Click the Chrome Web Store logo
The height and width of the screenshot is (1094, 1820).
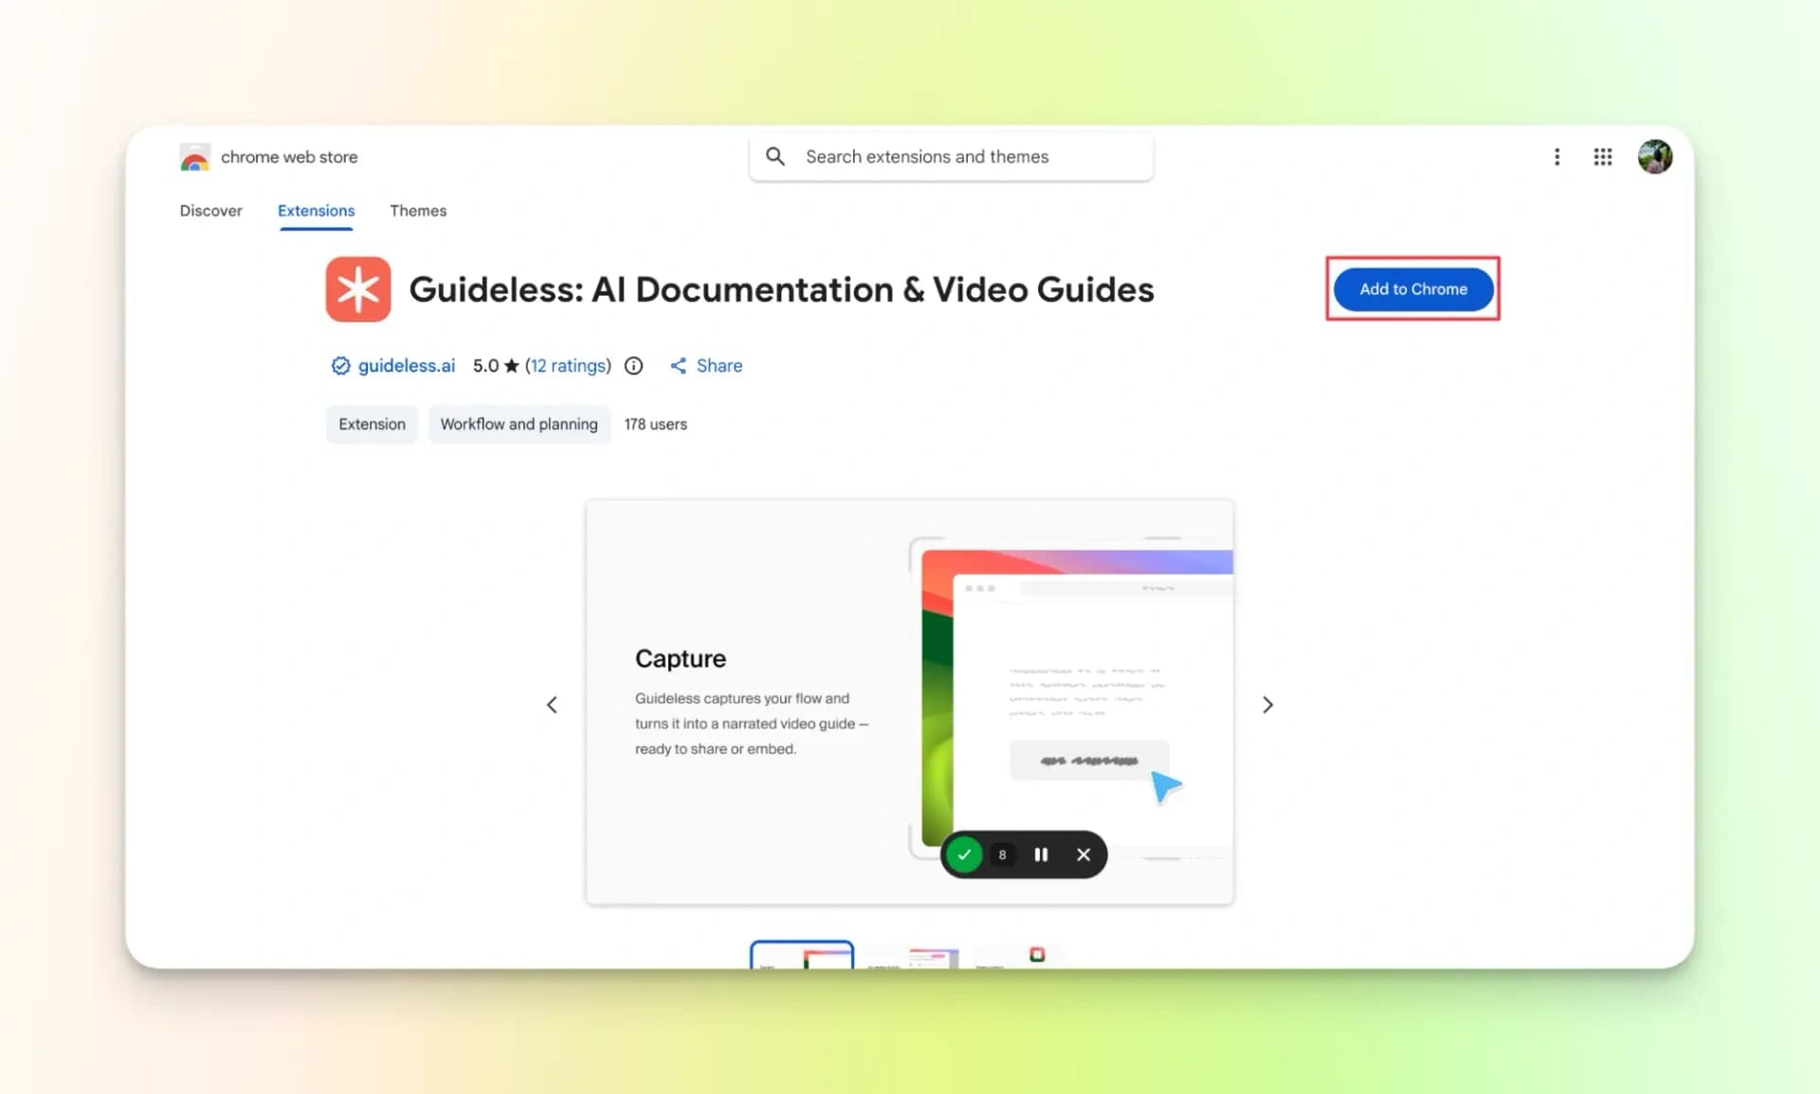(x=193, y=156)
